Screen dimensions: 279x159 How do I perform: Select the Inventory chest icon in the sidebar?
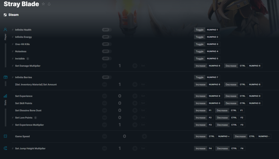tap(5, 77)
